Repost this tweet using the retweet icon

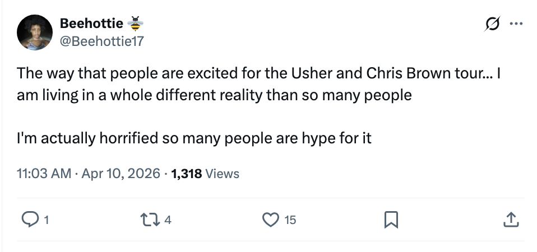(x=152, y=220)
